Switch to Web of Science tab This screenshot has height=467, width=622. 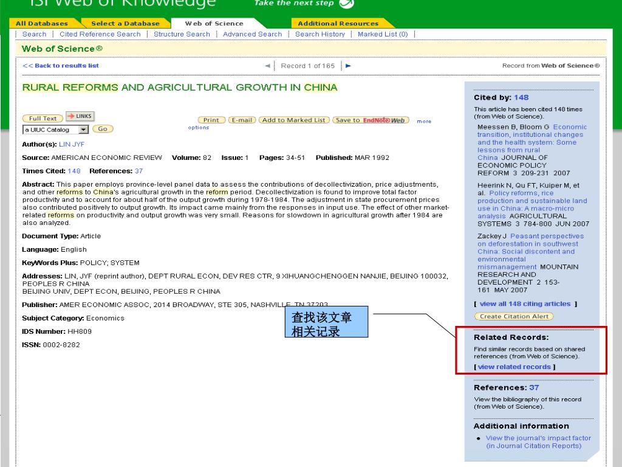point(214,24)
